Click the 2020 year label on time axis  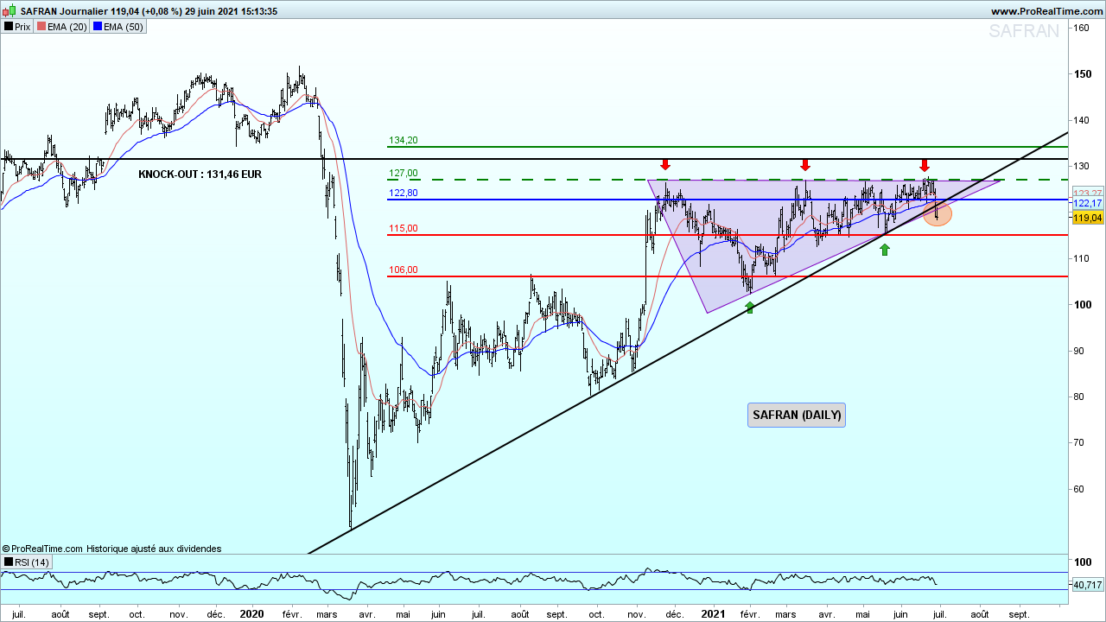(x=251, y=613)
